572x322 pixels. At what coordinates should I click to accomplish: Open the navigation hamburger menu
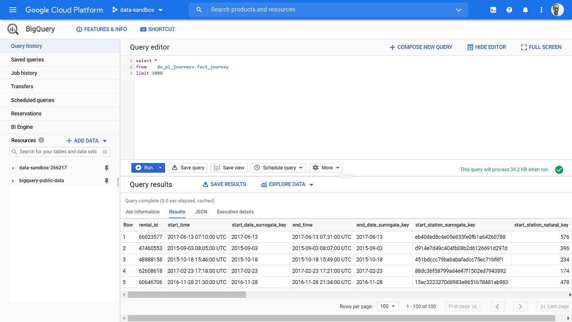tap(12, 10)
